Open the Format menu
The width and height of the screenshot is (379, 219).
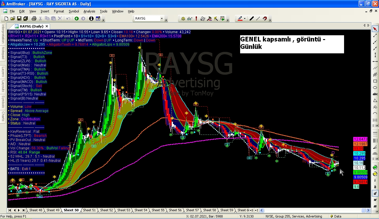pos(59,11)
